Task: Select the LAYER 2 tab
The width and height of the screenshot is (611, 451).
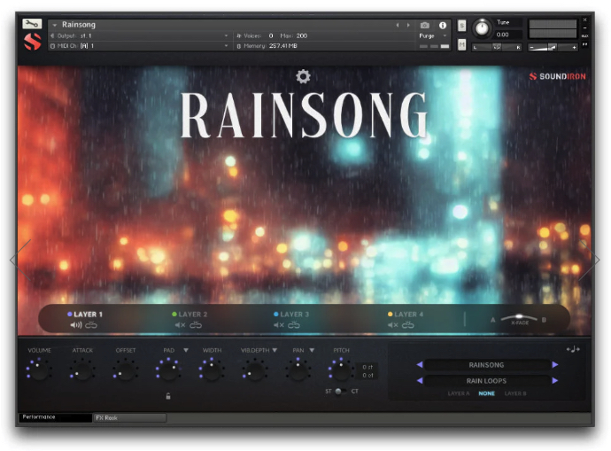Action: click(189, 315)
